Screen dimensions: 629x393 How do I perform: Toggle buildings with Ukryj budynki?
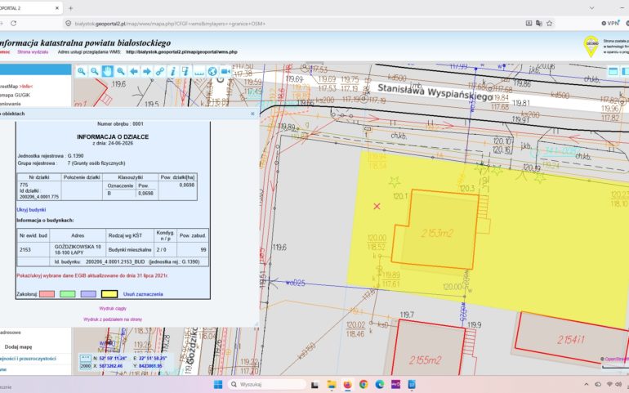(x=31, y=209)
